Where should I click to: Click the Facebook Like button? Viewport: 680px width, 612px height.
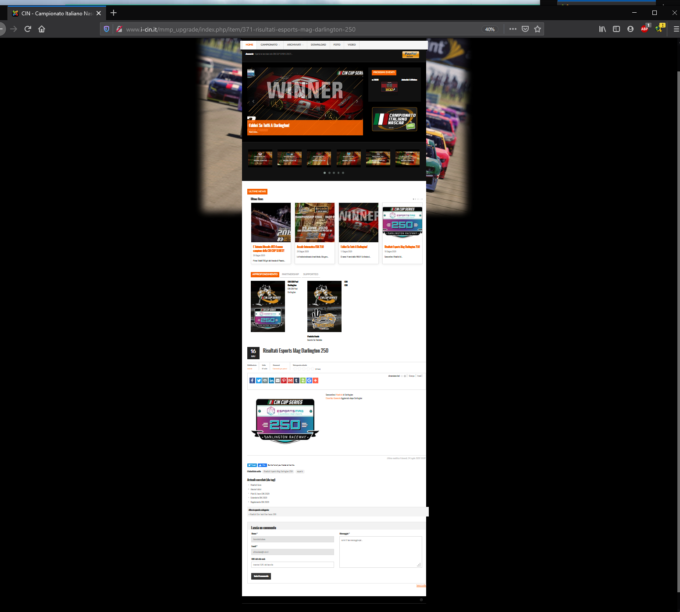[x=262, y=465]
